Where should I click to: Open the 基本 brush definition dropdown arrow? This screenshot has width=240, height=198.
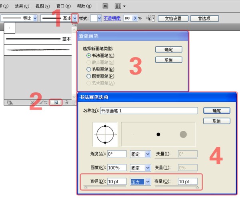pyautogui.click(x=75, y=18)
